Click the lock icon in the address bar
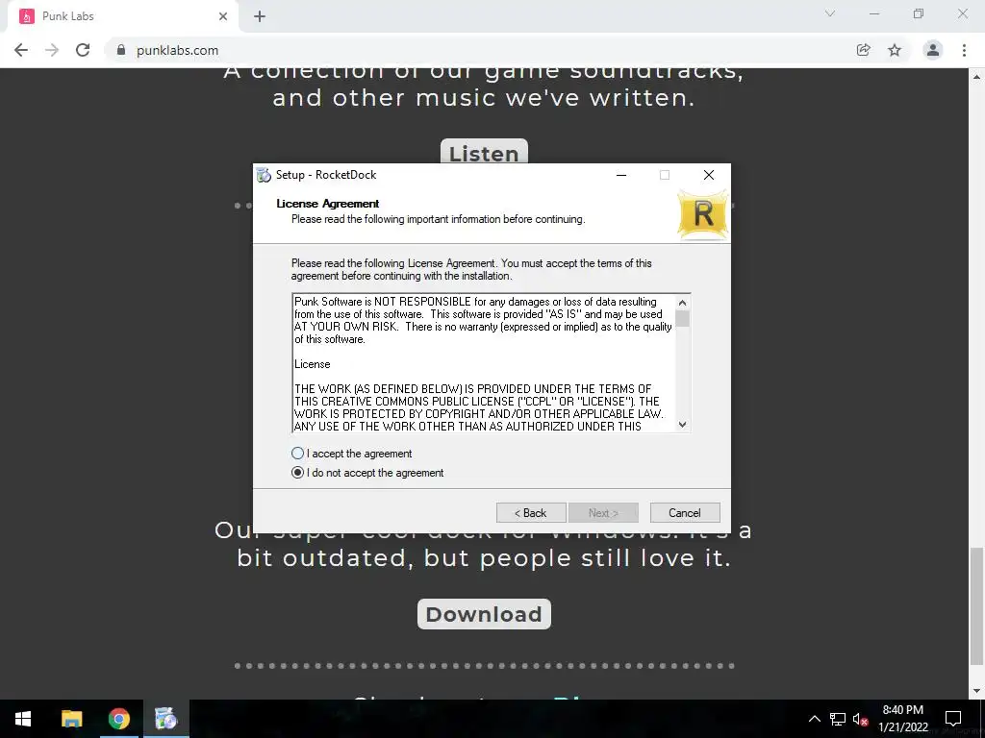 coord(121,50)
